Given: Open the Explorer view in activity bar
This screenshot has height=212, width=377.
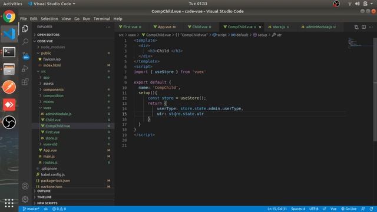Looking at the screenshot, I should 25,29.
